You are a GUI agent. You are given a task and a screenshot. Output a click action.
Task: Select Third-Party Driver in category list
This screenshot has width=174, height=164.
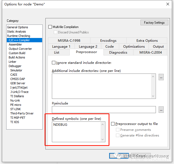[x=24, y=113]
